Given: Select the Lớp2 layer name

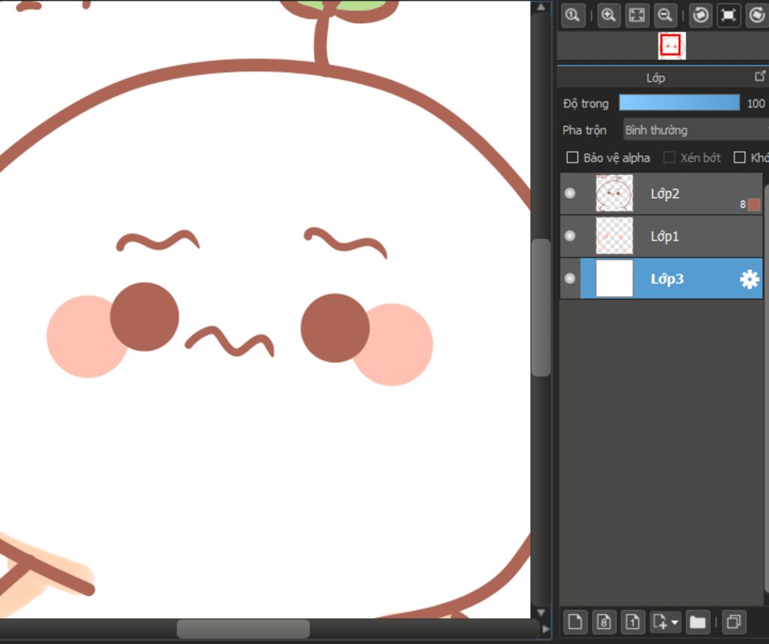Looking at the screenshot, I should (665, 193).
